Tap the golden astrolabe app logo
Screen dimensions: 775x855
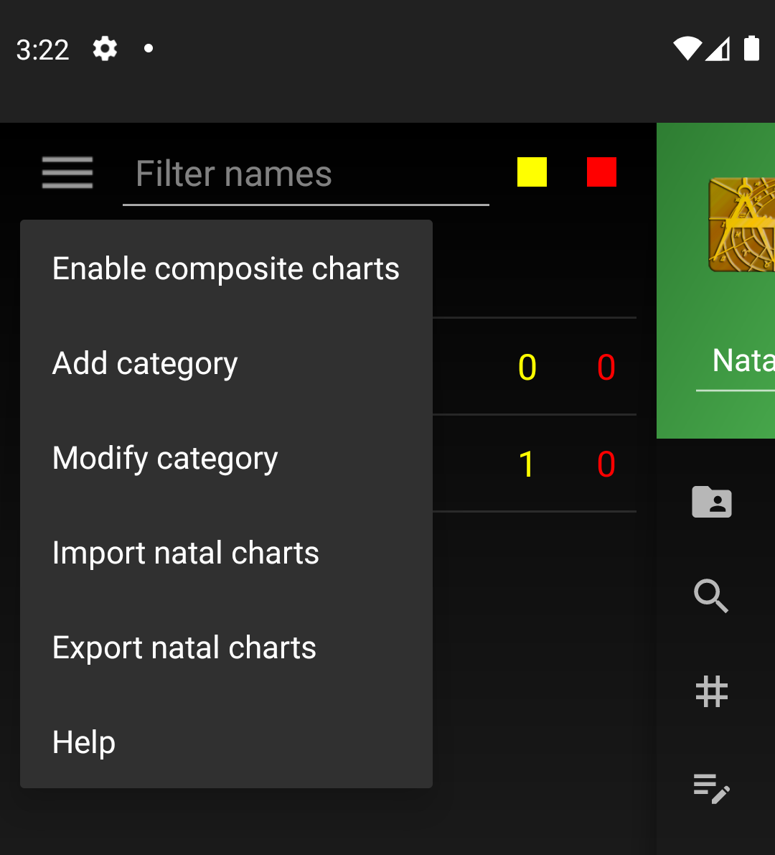tap(742, 225)
